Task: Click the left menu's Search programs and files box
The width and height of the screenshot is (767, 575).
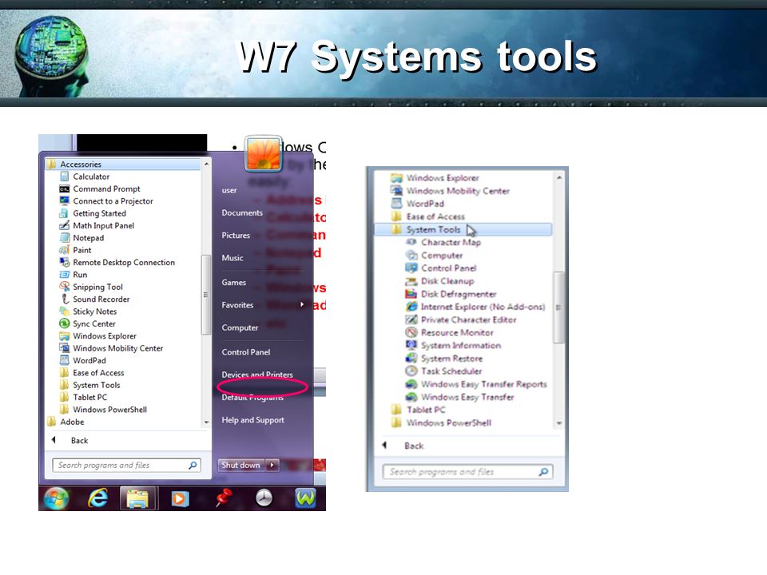Action: click(x=127, y=465)
